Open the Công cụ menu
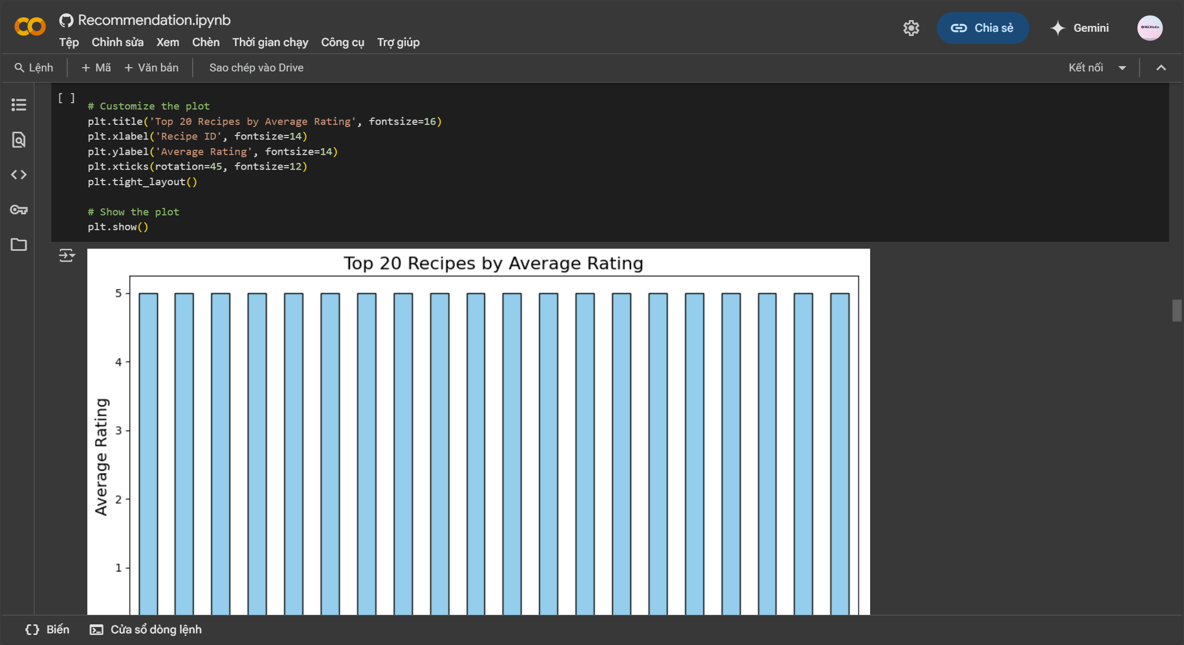Screen dimensions: 1184x645 coord(342,42)
